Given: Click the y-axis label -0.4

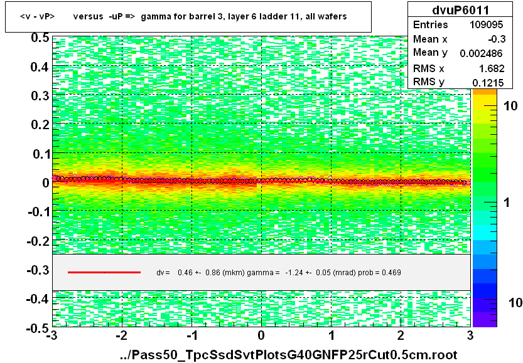Looking at the screenshot, I should click(x=38, y=298).
